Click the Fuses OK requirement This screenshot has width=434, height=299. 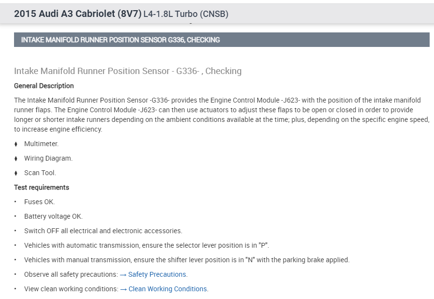pyautogui.click(x=40, y=202)
